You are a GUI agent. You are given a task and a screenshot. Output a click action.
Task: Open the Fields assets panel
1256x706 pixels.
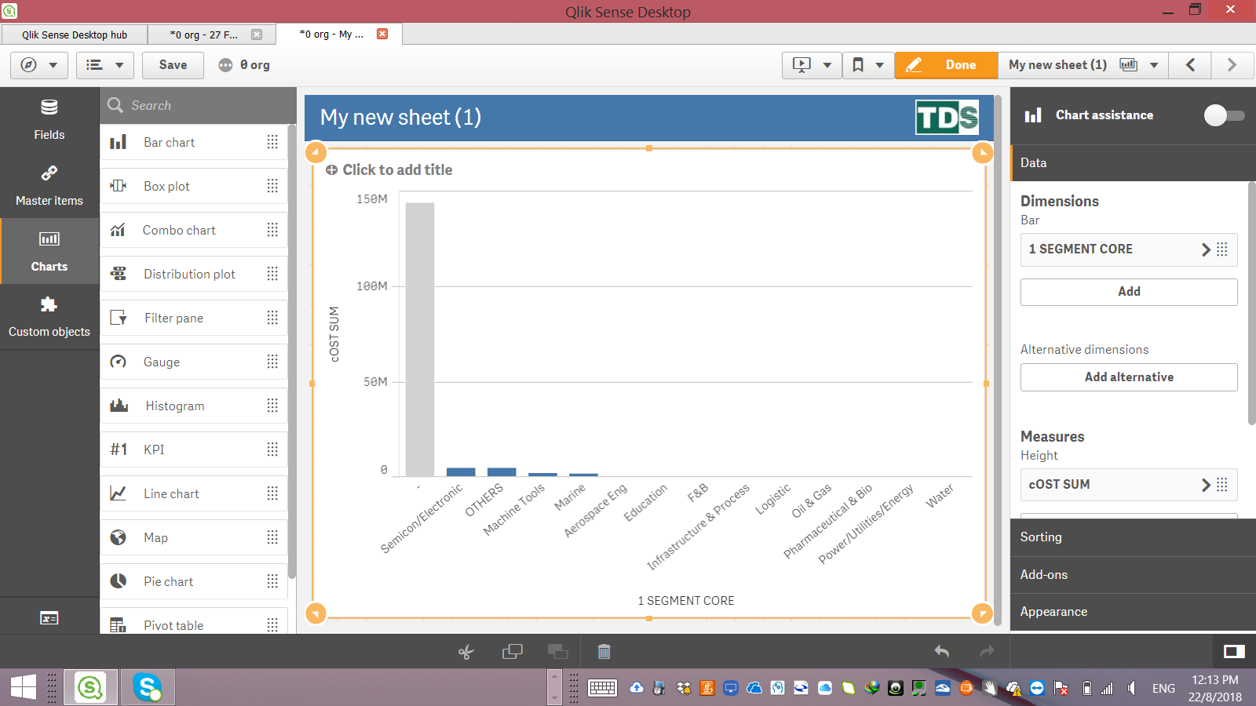(x=49, y=119)
